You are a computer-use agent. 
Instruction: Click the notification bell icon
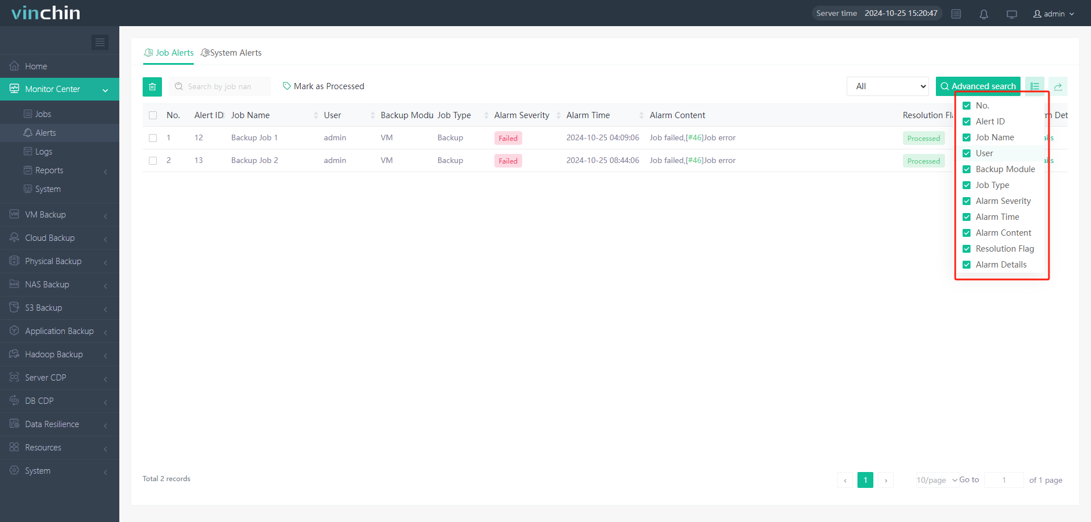[984, 14]
